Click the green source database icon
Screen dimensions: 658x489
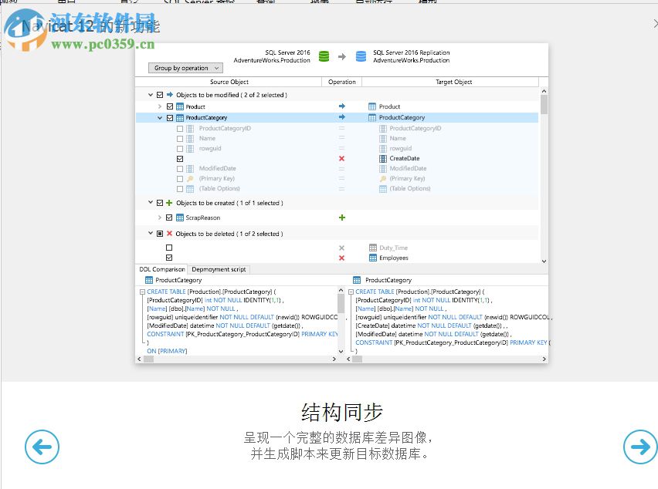324,56
